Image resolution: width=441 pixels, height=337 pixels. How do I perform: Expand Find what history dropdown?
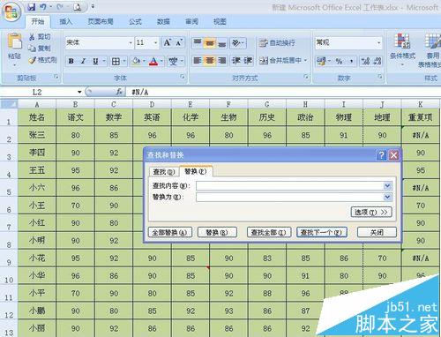click(387, 185)
